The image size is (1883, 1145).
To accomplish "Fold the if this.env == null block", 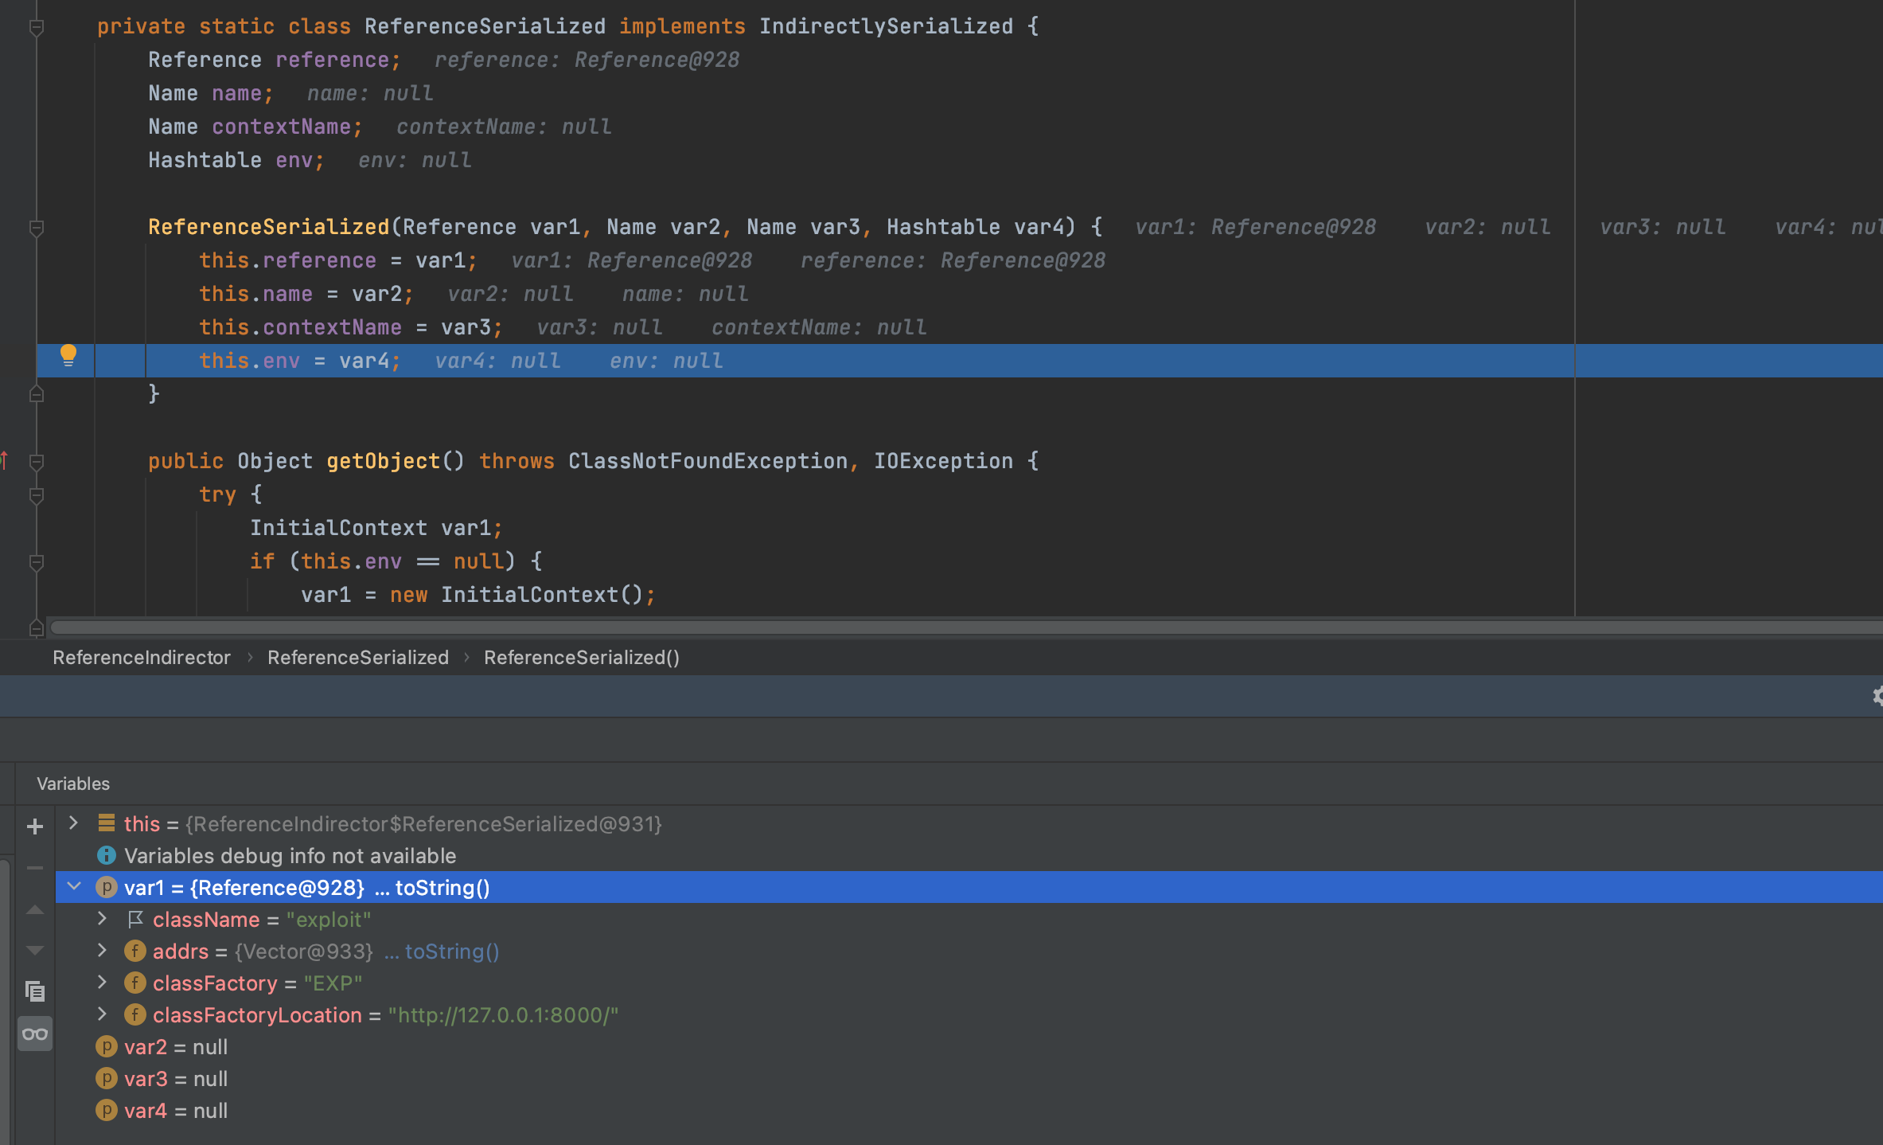I will point(36,562).
